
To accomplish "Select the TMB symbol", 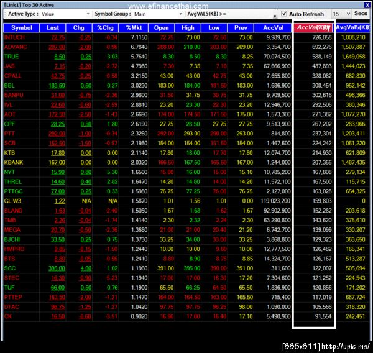I will (10, 220).
